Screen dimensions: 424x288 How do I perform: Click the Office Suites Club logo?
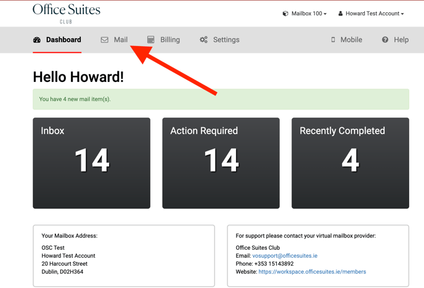point(66,13)
